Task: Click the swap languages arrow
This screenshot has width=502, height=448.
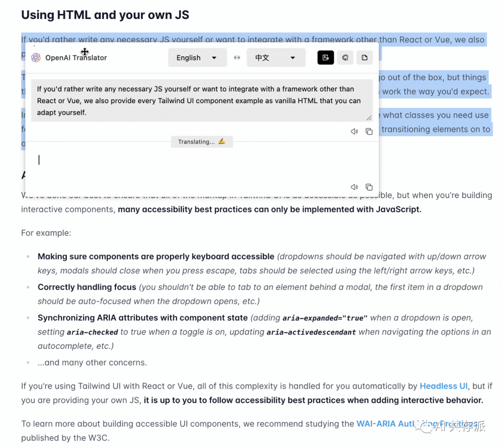Action: 237,57
